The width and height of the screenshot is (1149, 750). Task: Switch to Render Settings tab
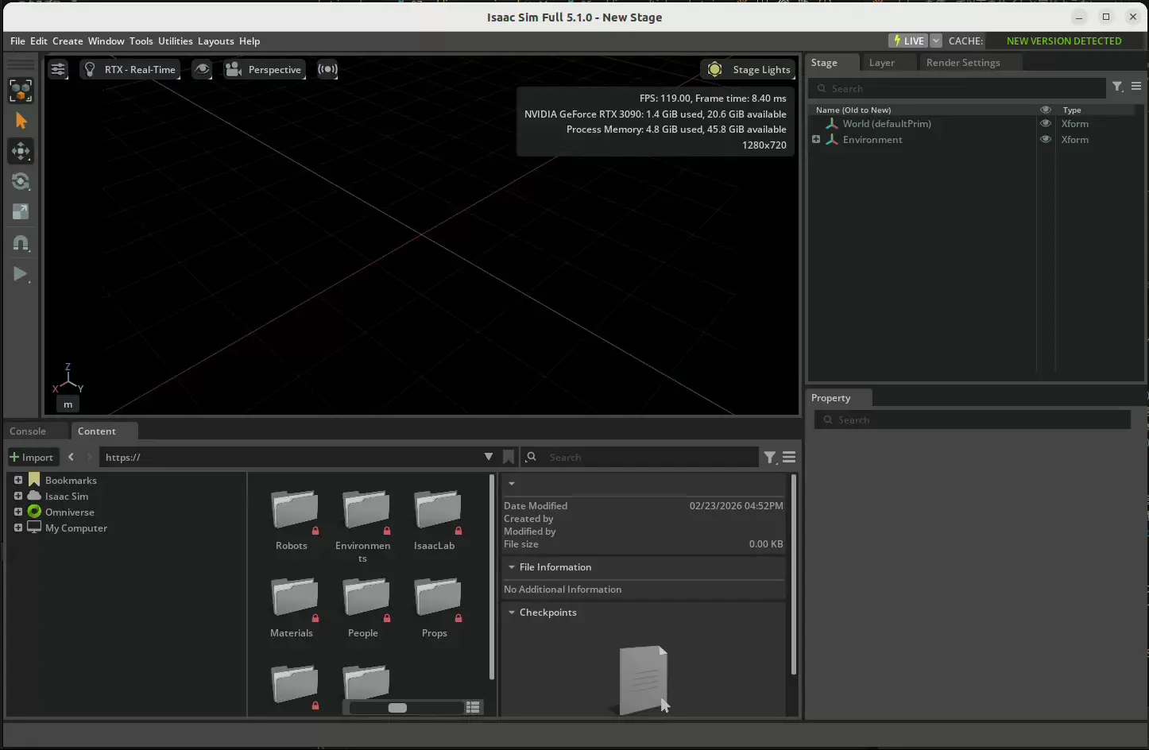pyautogui.click(x=962, y=63)
